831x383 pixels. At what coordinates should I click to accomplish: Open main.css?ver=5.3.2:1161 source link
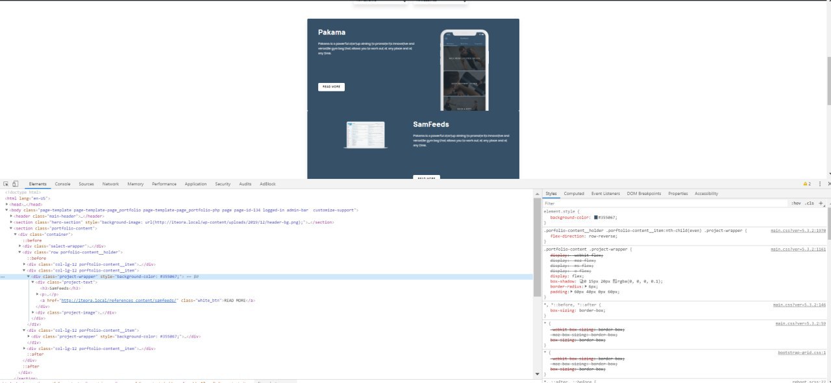pyautogui.click(x=798, y=249)
